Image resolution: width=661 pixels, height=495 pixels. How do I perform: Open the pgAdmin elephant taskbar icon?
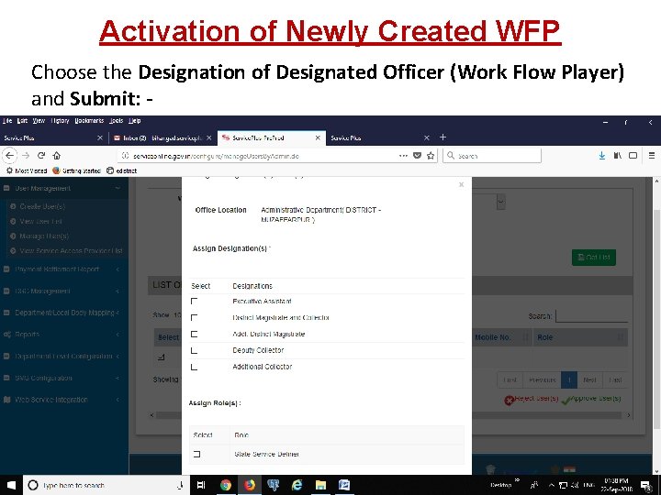point(274,485)
